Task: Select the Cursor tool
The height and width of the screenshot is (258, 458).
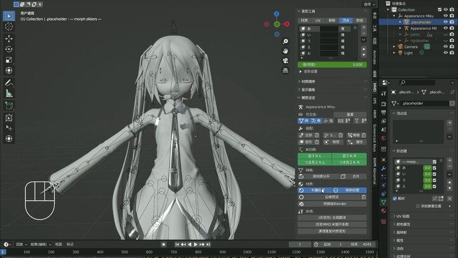Action: point(9,27)
